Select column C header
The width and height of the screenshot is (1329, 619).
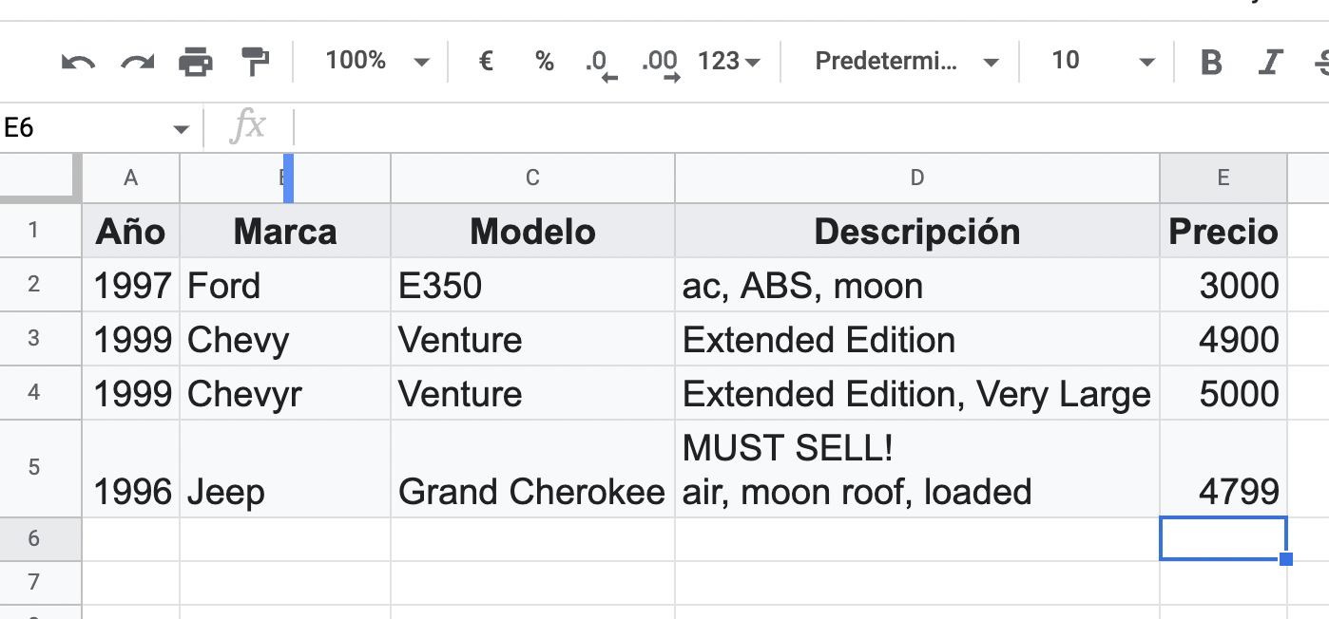[532, 178]
